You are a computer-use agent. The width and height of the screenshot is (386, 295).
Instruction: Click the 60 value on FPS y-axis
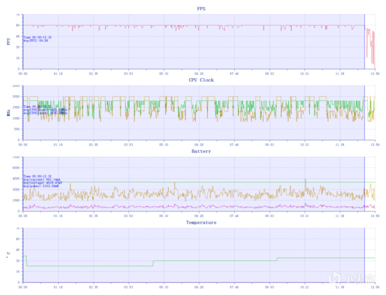pyautogui.click(x=17, y=25)
